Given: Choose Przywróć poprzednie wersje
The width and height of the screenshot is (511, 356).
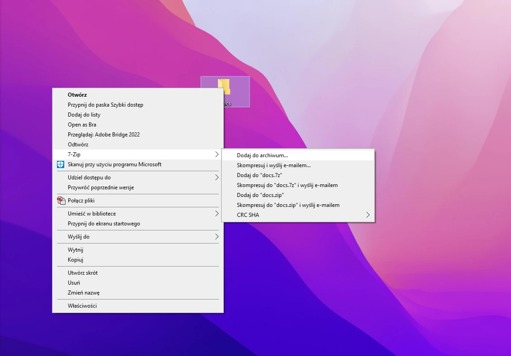Looking at the screenshot, I should pos(101,187).
